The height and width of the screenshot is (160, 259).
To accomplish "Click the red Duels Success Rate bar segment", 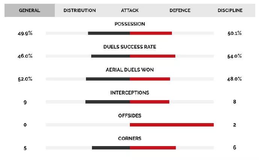I will click(152, 56).
